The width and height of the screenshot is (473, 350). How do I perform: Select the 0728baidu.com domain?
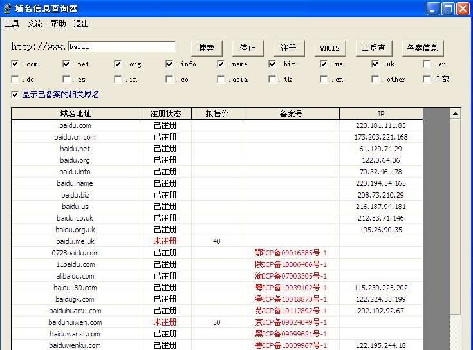tap(75, 253)
